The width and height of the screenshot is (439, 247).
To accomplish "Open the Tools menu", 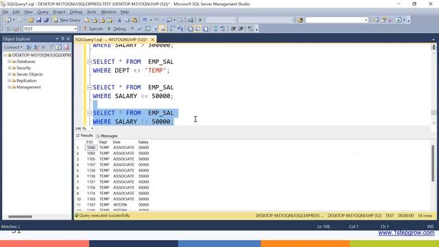I will point(91,12).
